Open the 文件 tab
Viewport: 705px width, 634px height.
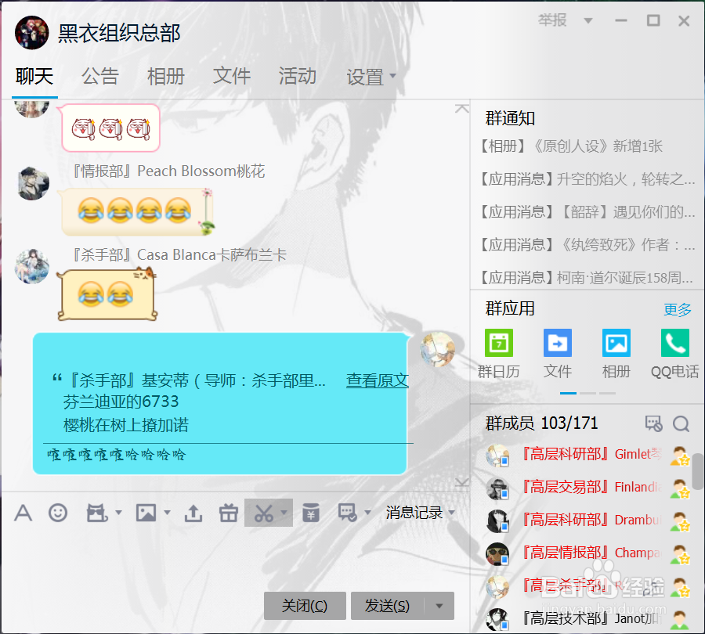(232, 76)
